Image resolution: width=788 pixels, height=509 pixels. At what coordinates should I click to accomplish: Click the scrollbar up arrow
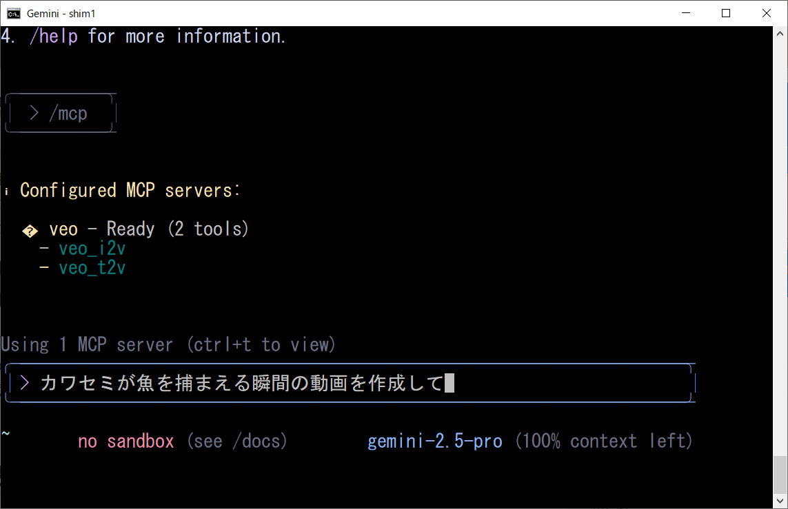click(780, 33)
